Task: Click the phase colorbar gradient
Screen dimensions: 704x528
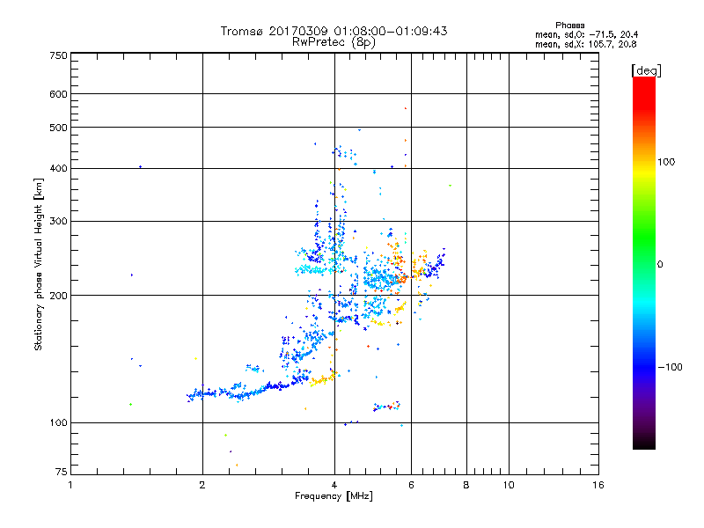Action: click(644, 262)
